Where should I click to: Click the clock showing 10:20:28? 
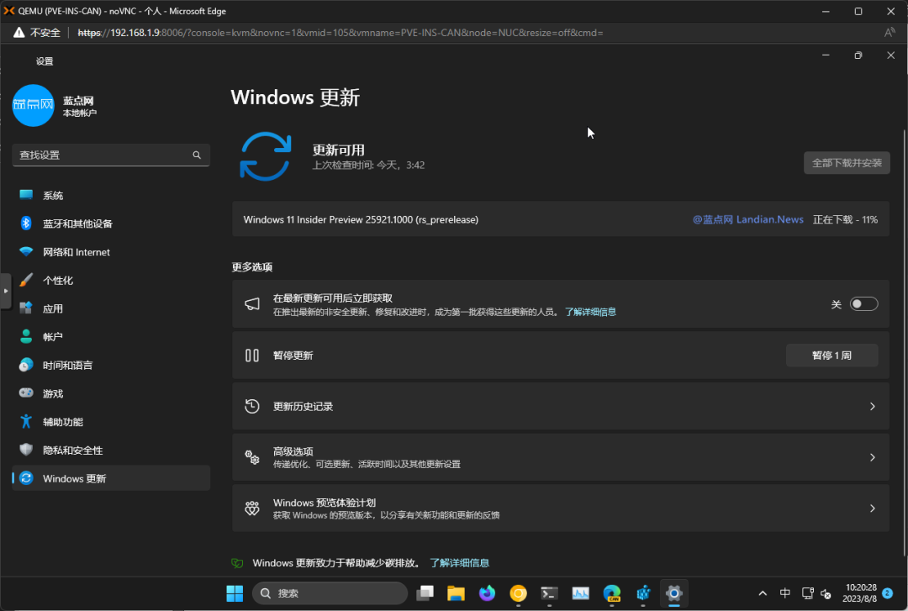click(861, 587)
